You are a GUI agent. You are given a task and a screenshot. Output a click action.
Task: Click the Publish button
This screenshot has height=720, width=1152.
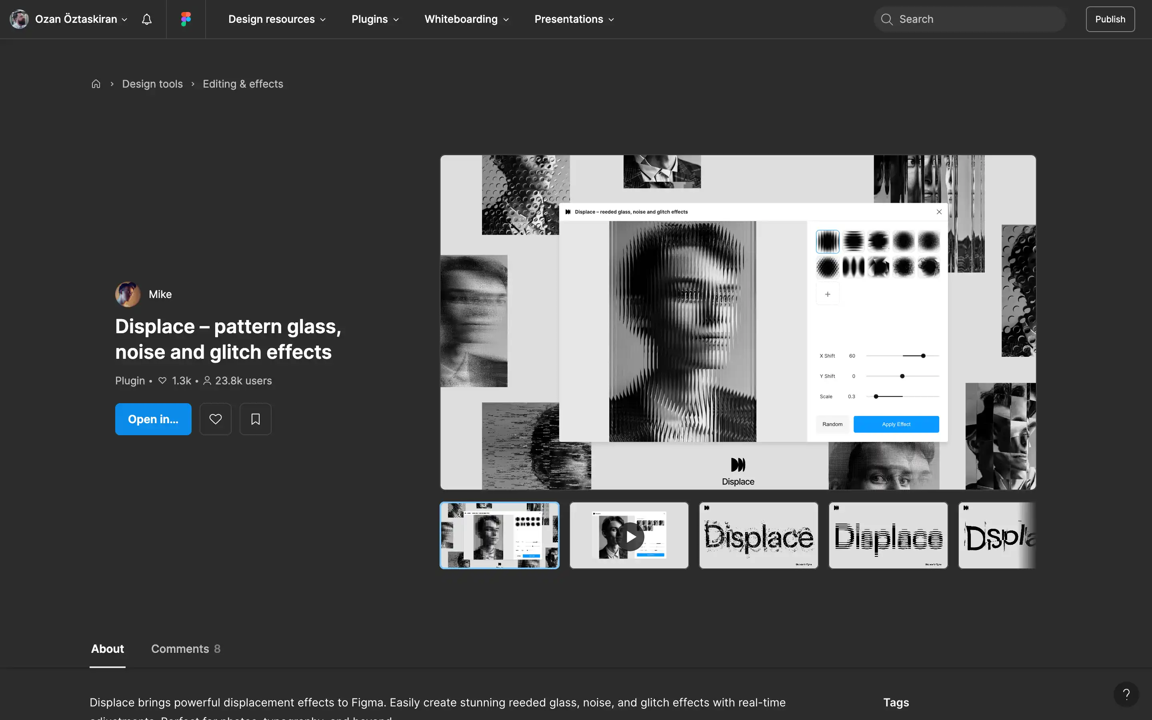pos(1110,19)
